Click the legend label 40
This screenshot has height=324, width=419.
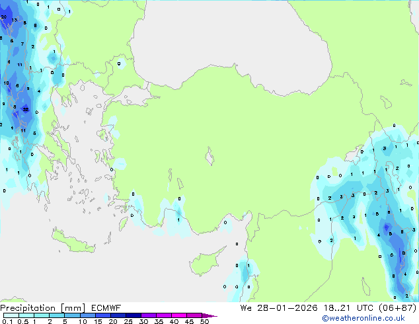click(x=174, y=321)
